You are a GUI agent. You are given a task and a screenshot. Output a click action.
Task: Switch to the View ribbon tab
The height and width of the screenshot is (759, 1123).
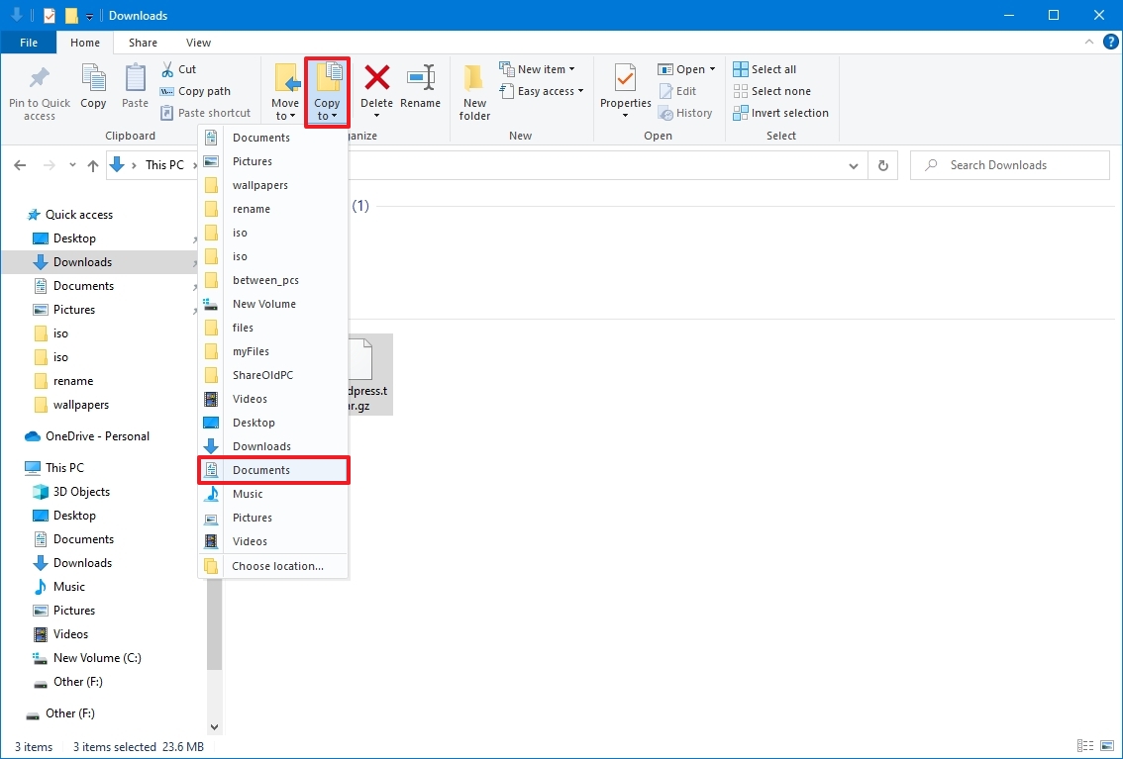click(198, 43)
